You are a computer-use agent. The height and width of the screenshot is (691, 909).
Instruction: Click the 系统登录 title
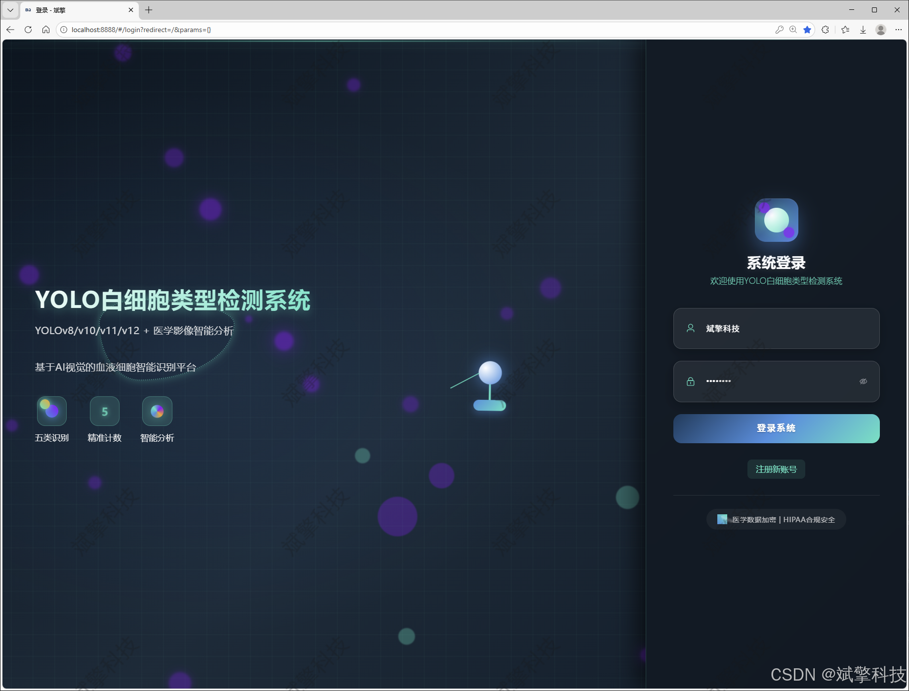(x=776, y=263)
